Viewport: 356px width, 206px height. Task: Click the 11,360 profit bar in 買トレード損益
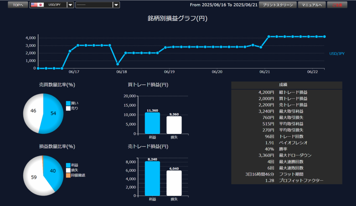[x=152, y=123]
